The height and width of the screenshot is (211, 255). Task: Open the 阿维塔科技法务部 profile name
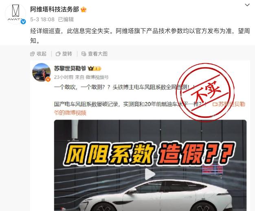point(55,9)
